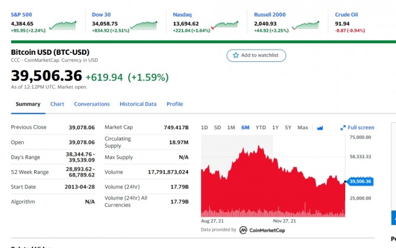
Task: Click the chart type mountain icon
Action: (x=320, y=128)
